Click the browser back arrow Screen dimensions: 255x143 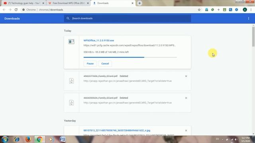point(4,10)
